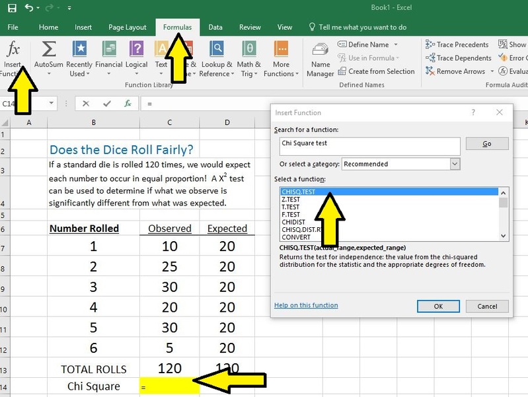Screen dimensions: 528x397
Task: Open More Functions menu
Action: click(281, 50)
